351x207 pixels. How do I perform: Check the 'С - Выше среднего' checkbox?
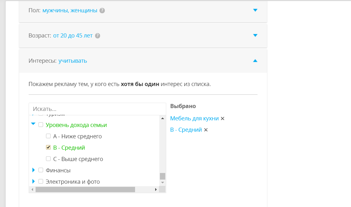48,159
